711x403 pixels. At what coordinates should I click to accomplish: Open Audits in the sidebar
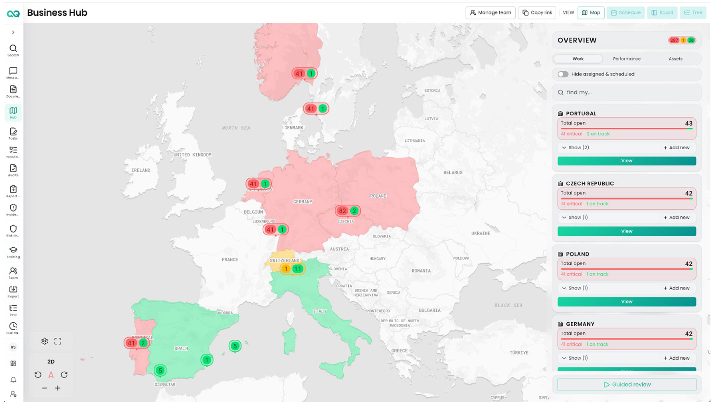[x=13, y=170]
